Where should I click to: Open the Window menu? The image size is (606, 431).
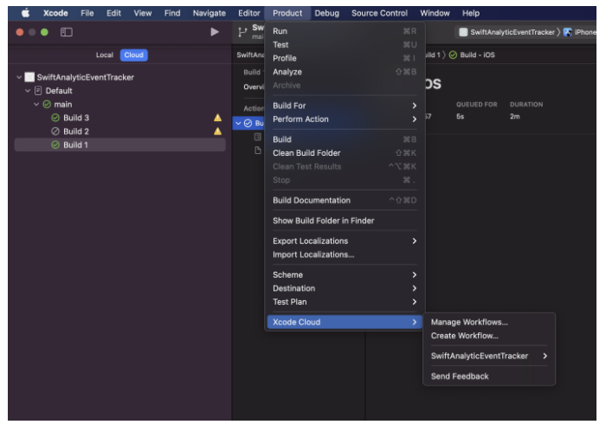coord(435,13)
